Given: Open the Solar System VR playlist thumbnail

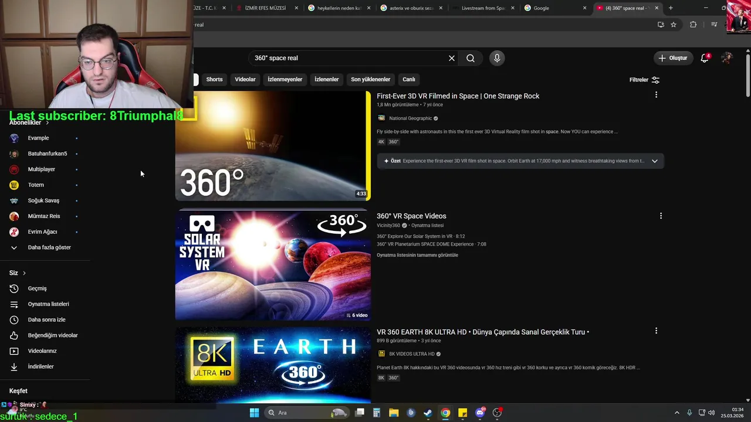Looking at the screenshot, I should pyautogui.click(x=273, y=266).
